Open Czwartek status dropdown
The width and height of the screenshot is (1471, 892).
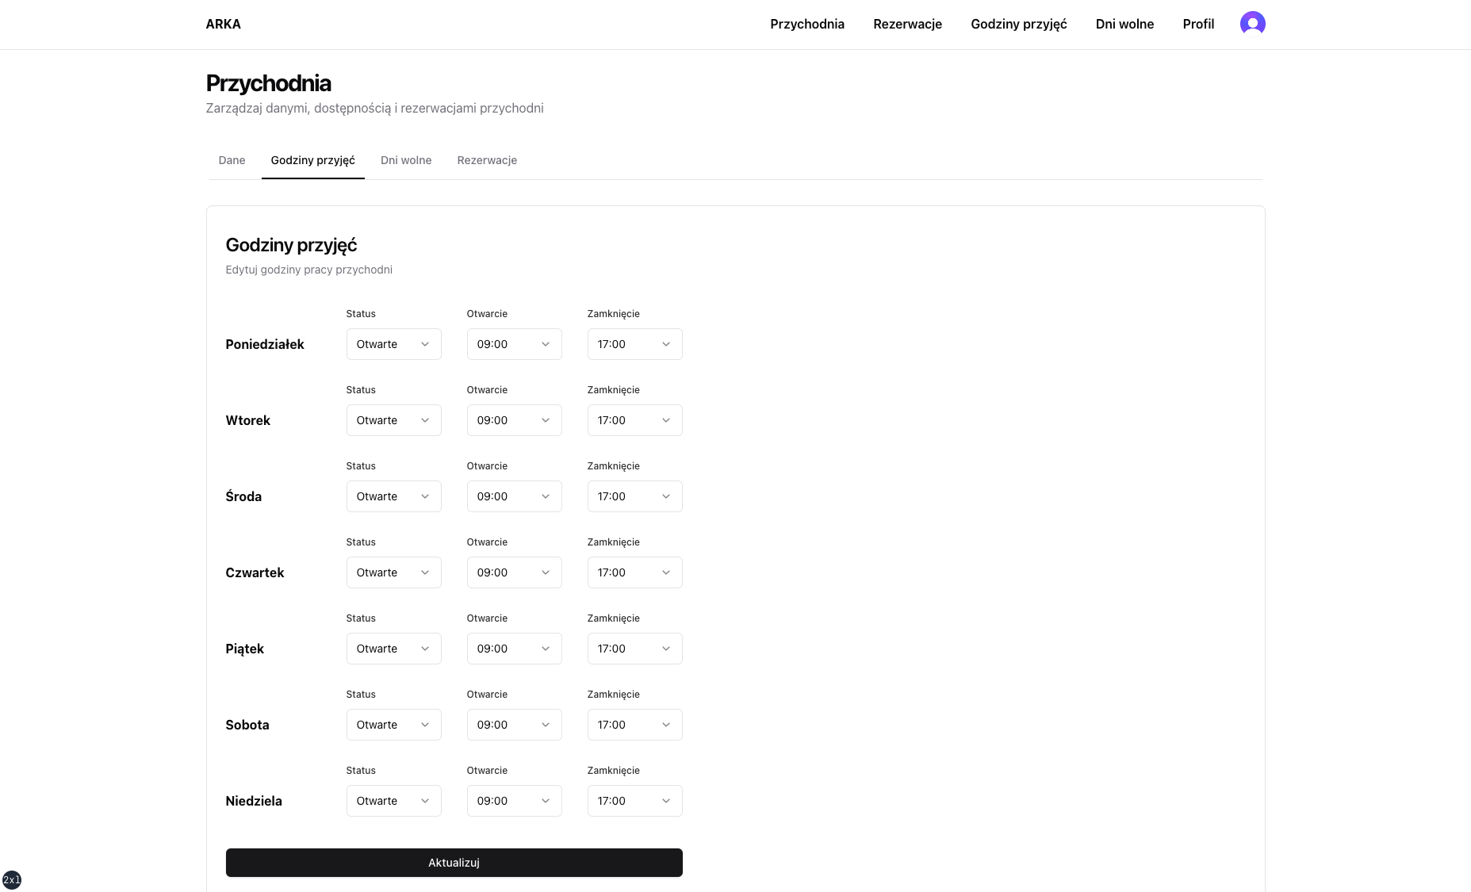click(393, 572)
